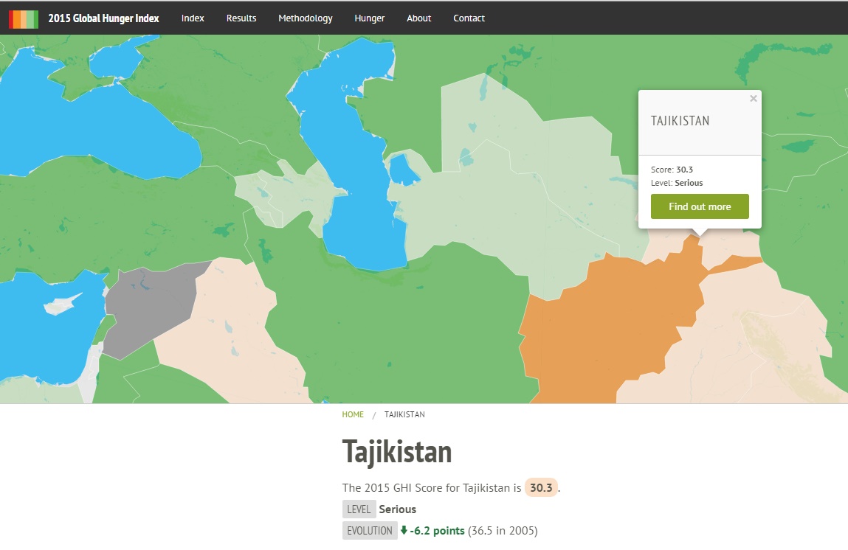Open the About page
Viewport: 848px width, 550px height.
coord(418,18)
